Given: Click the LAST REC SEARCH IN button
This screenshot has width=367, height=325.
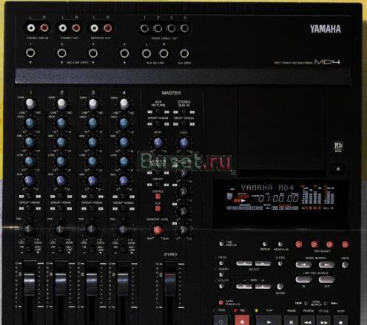Looking at the screenshot, I should pyautogui.click(x=303, y=280).
